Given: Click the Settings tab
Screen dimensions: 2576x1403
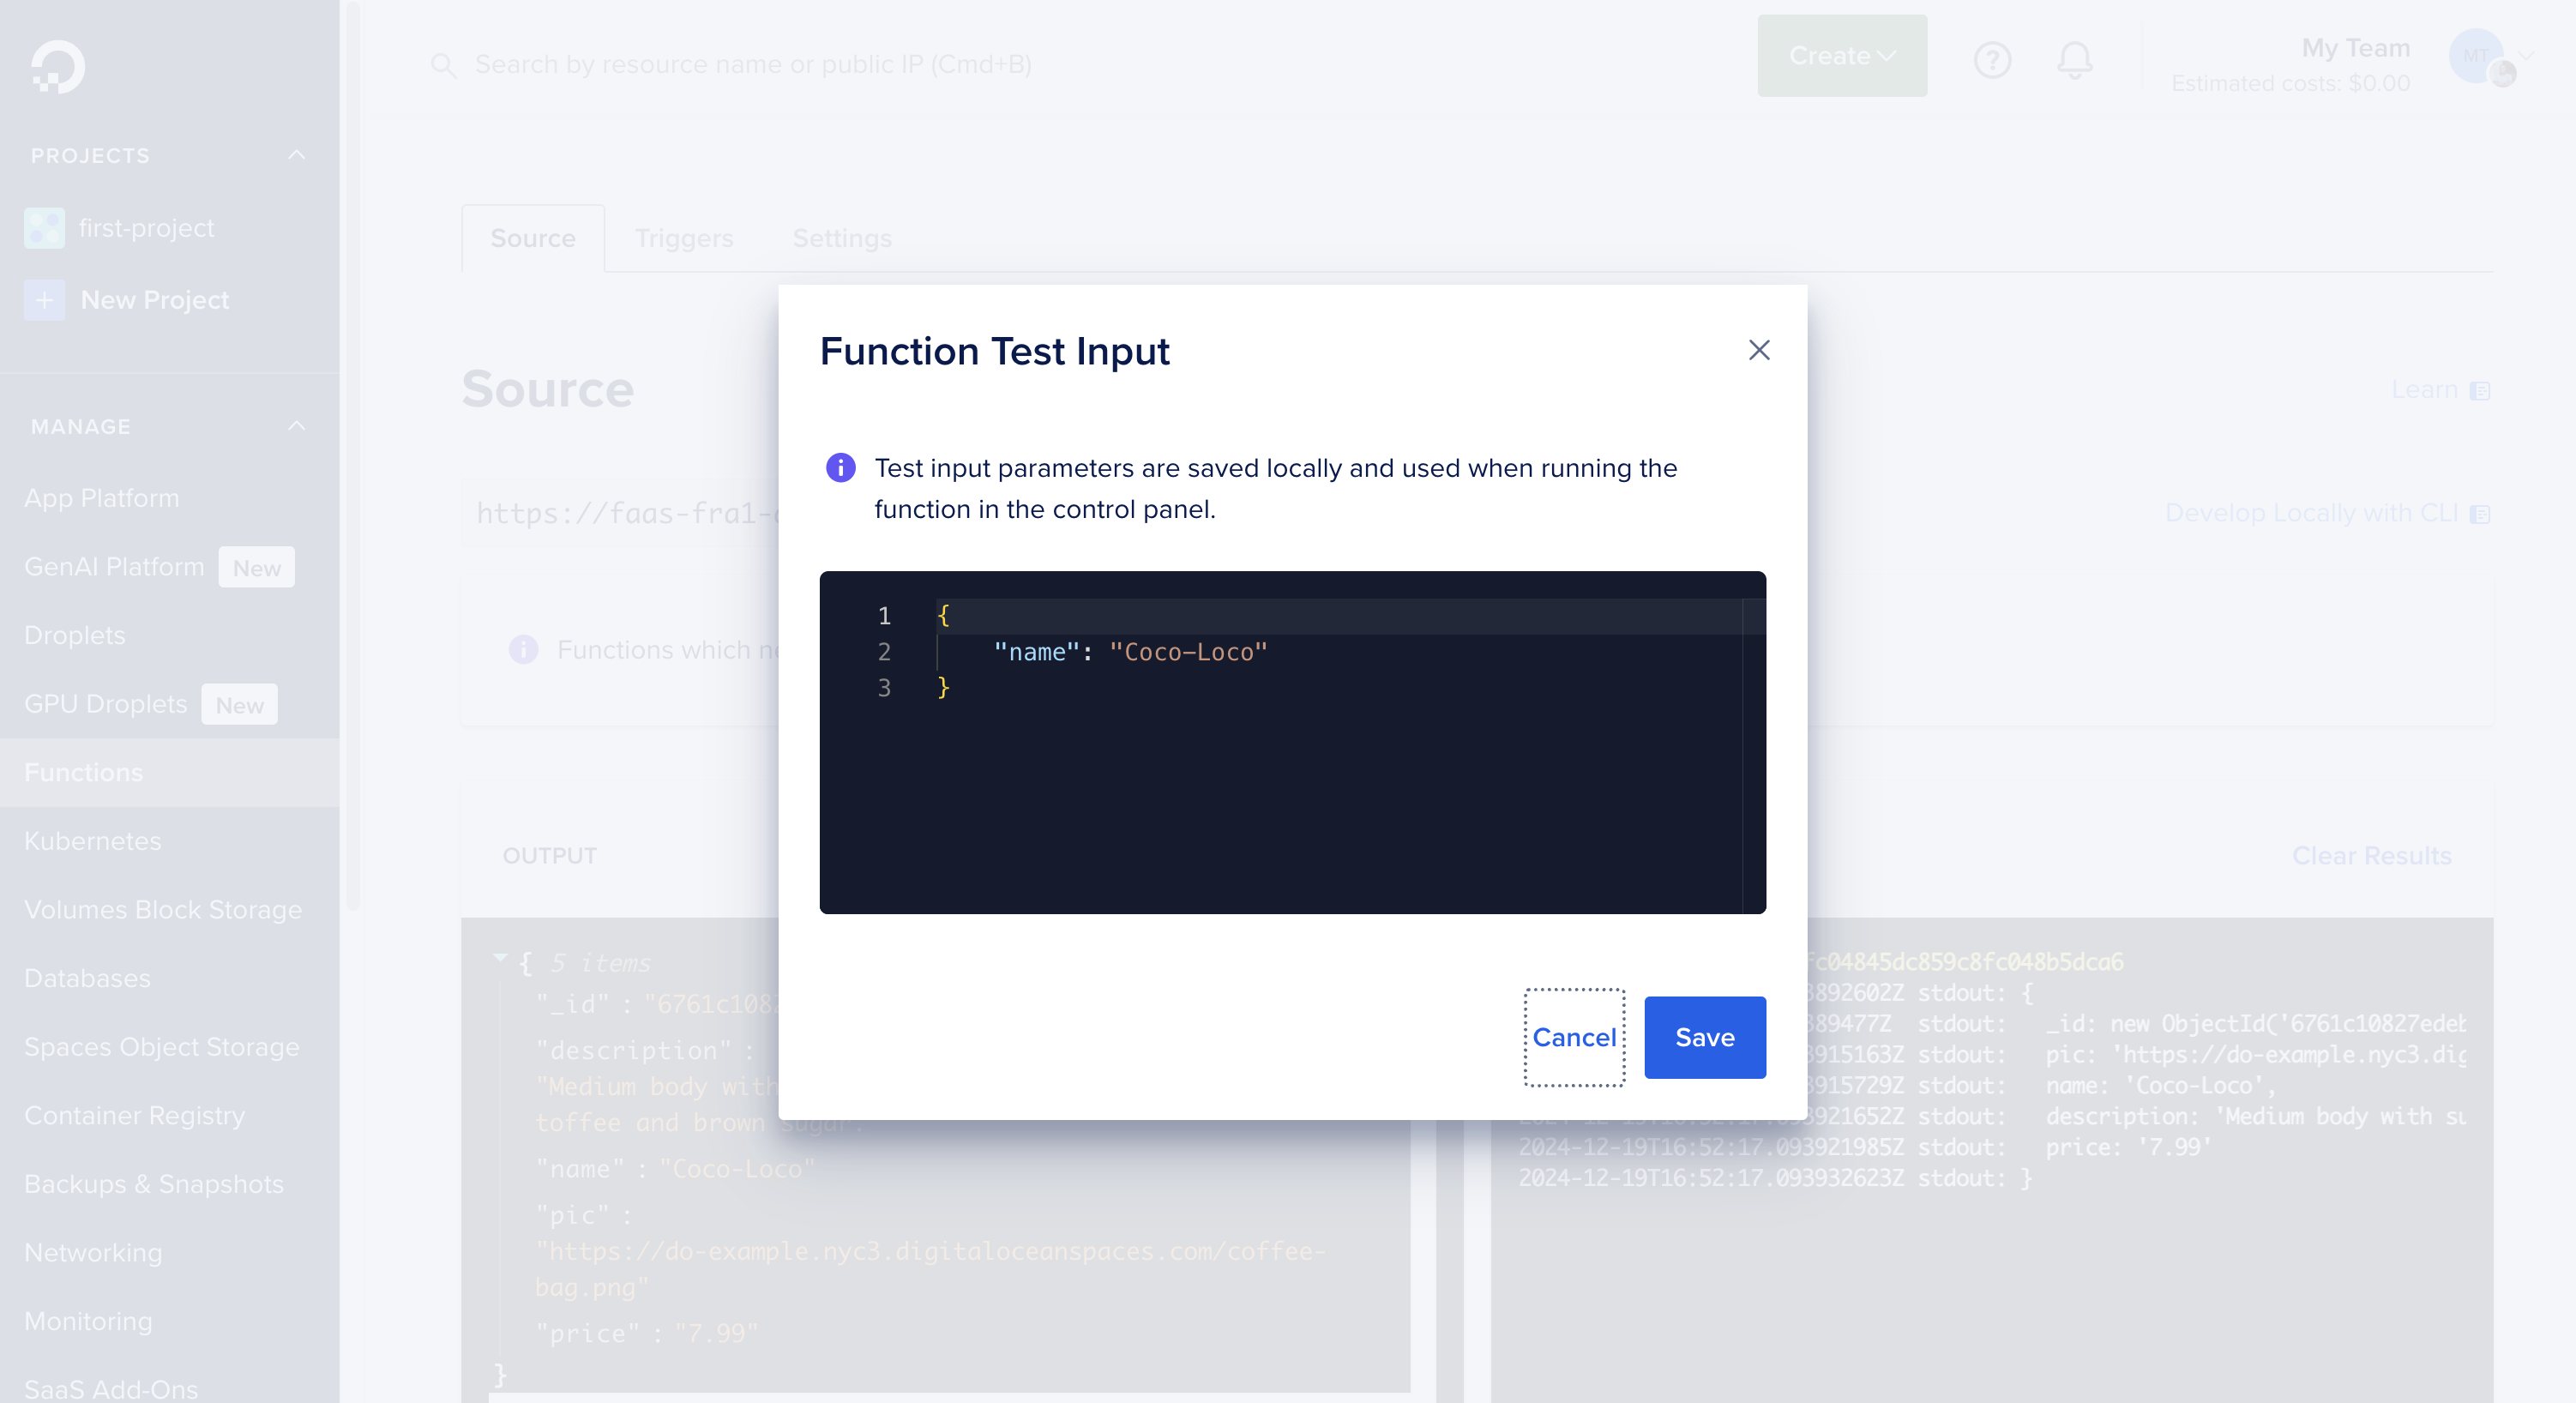Looking at the screenshot, I should (841, 237).
